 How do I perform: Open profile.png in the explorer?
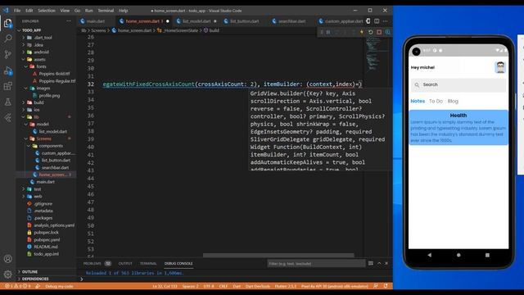click(x=49, y=96)
